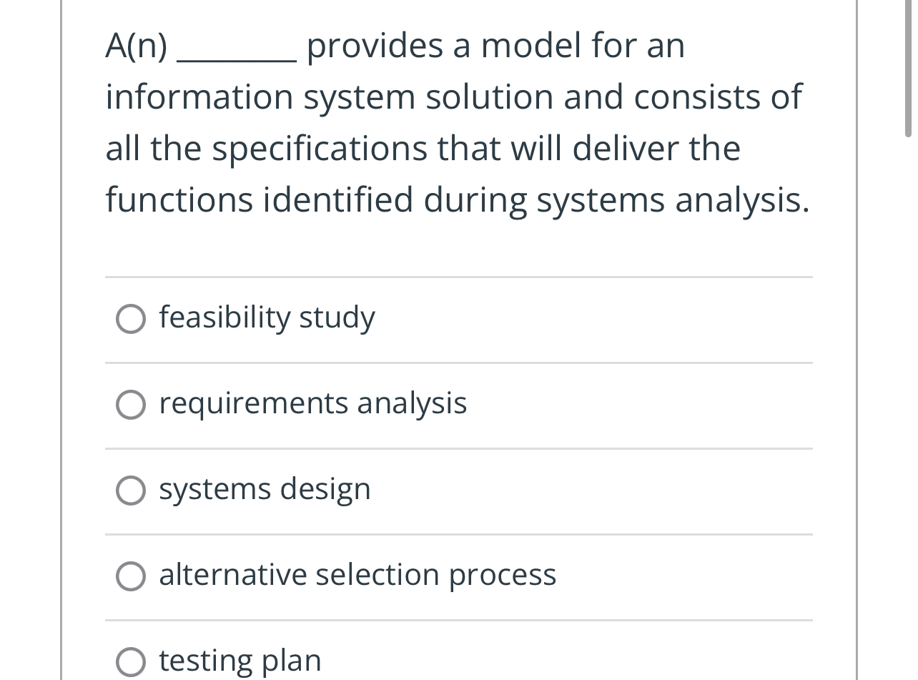Click the phrase "functions identified during"
The height and width of the screenshot is (680, 918).
(x=316, y=200)
